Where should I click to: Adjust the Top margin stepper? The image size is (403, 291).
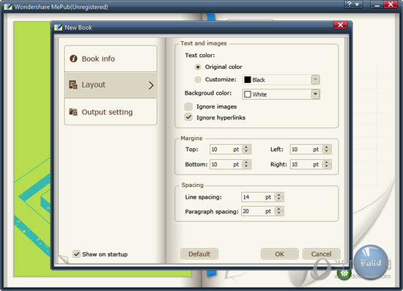click(246, 150)
